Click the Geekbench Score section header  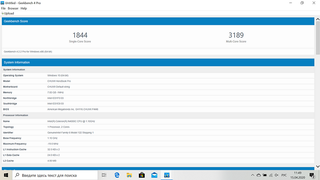point(158,21)
